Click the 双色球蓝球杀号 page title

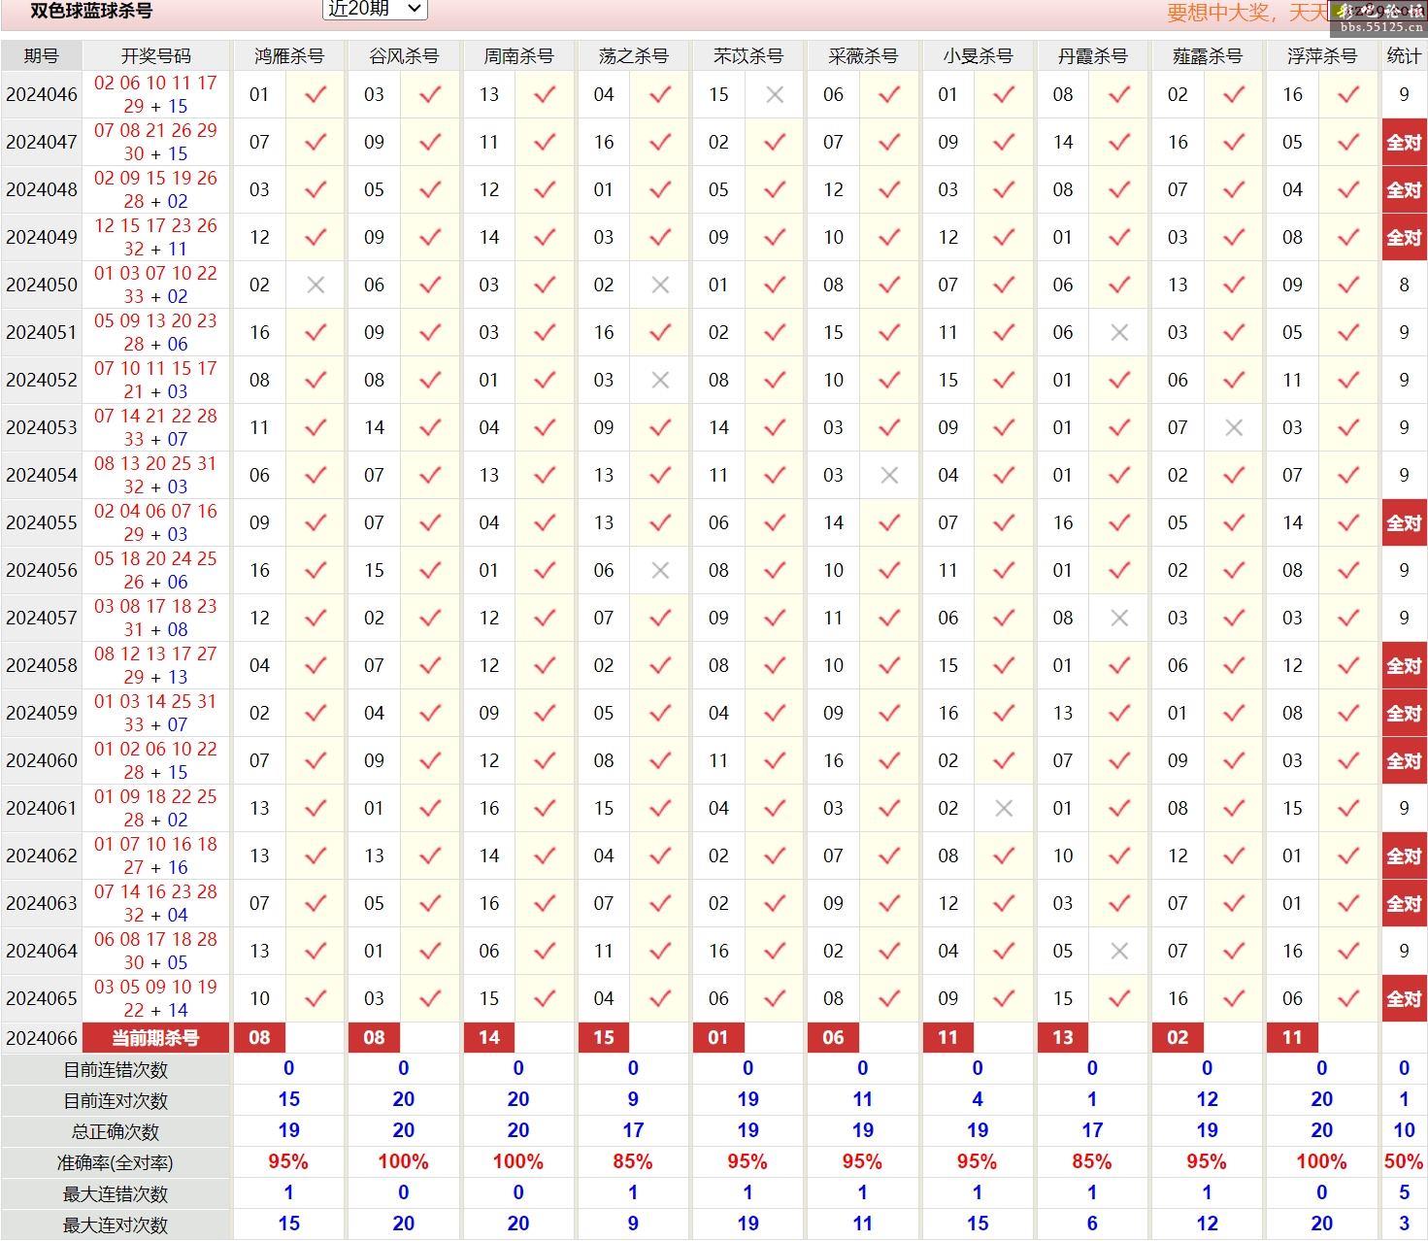90,11
